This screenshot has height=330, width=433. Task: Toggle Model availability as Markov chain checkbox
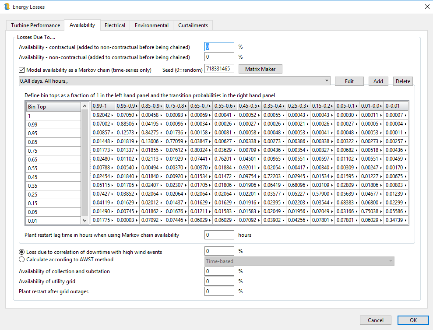point(22,70)
